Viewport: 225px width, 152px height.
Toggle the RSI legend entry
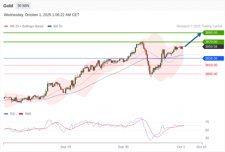(x=12, y=114)
